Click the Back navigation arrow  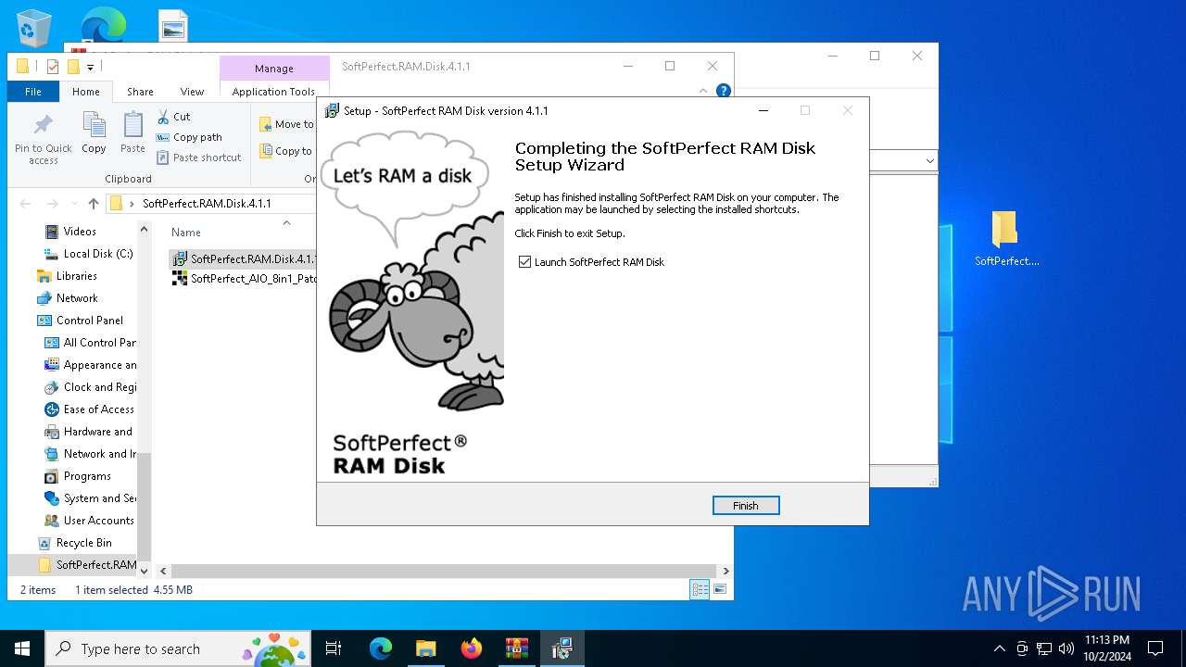tap(25, 204)
